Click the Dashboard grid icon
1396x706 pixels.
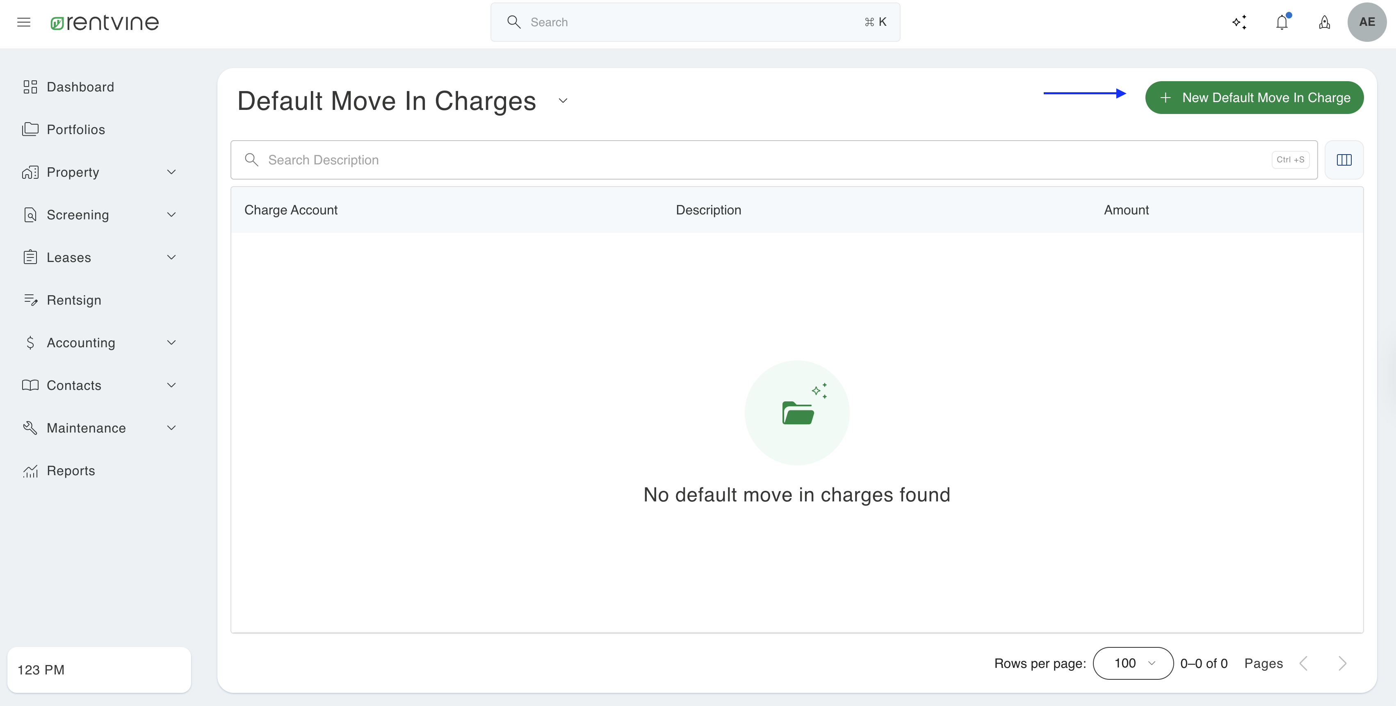(x=30, y=87)
